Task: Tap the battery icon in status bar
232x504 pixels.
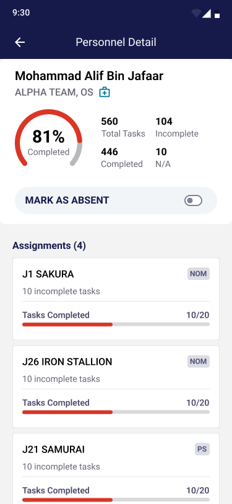Action: (x=217, y=13)
